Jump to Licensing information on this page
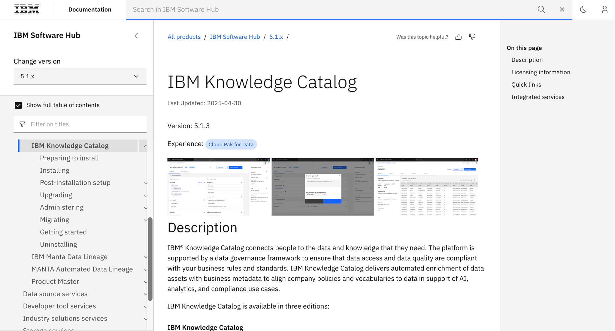The width and height of the screenshot is (615, 331). pos(541,72)
